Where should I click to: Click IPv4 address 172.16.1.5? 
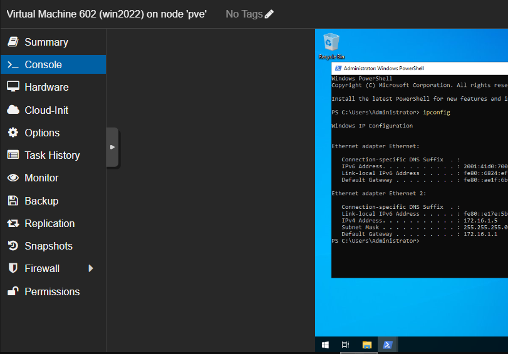pyautogui.click(x=480, y=220)
